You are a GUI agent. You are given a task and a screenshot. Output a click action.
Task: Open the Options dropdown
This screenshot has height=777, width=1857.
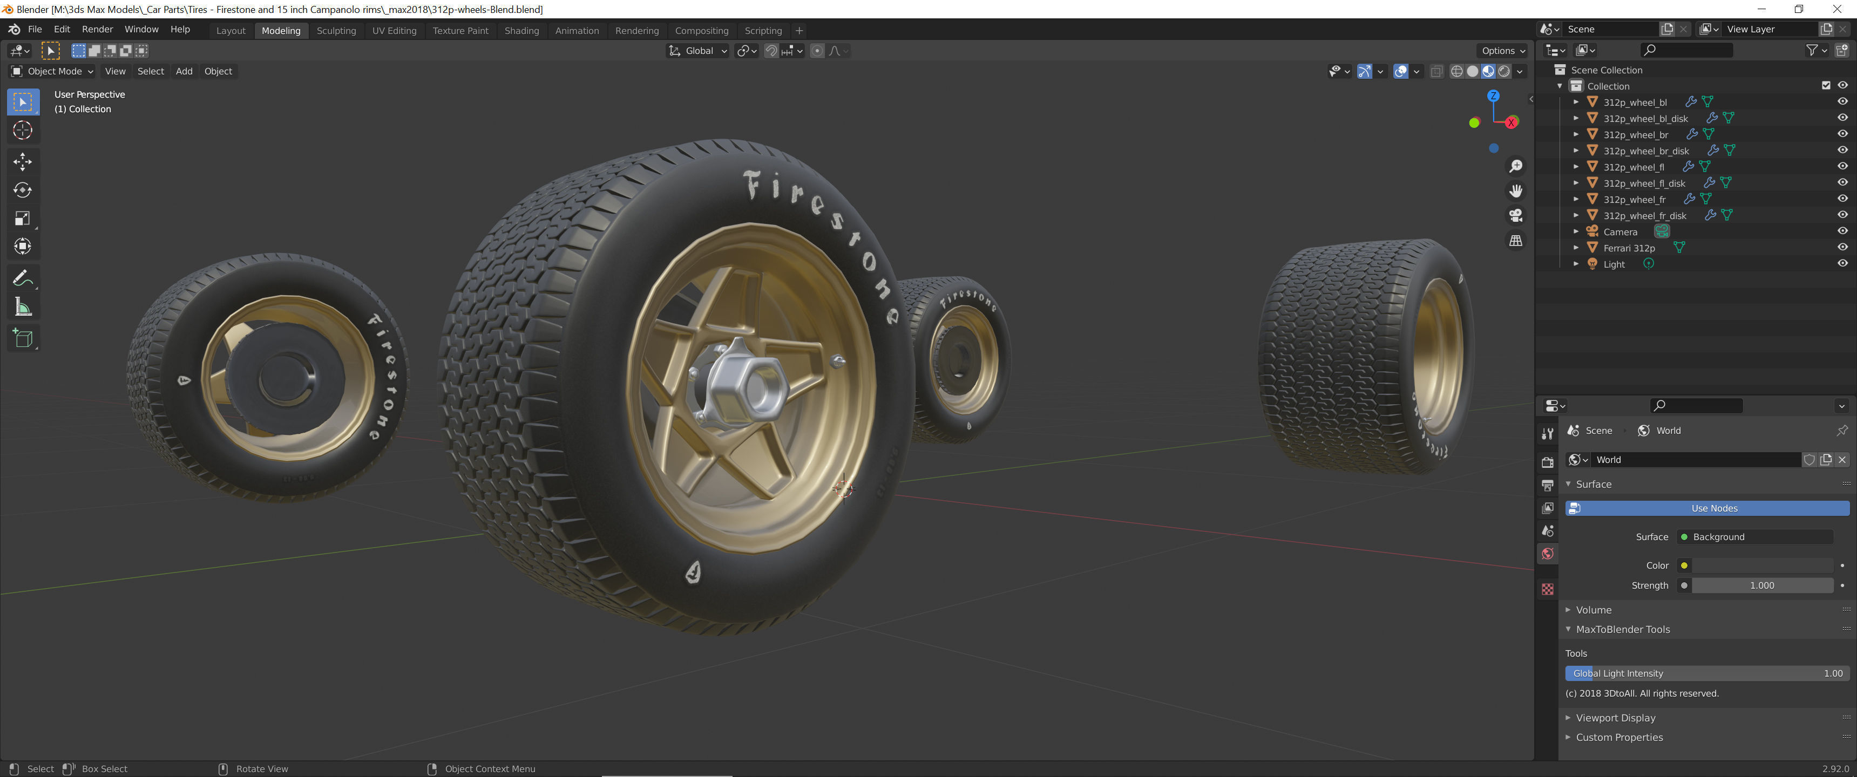(1502, 51)
